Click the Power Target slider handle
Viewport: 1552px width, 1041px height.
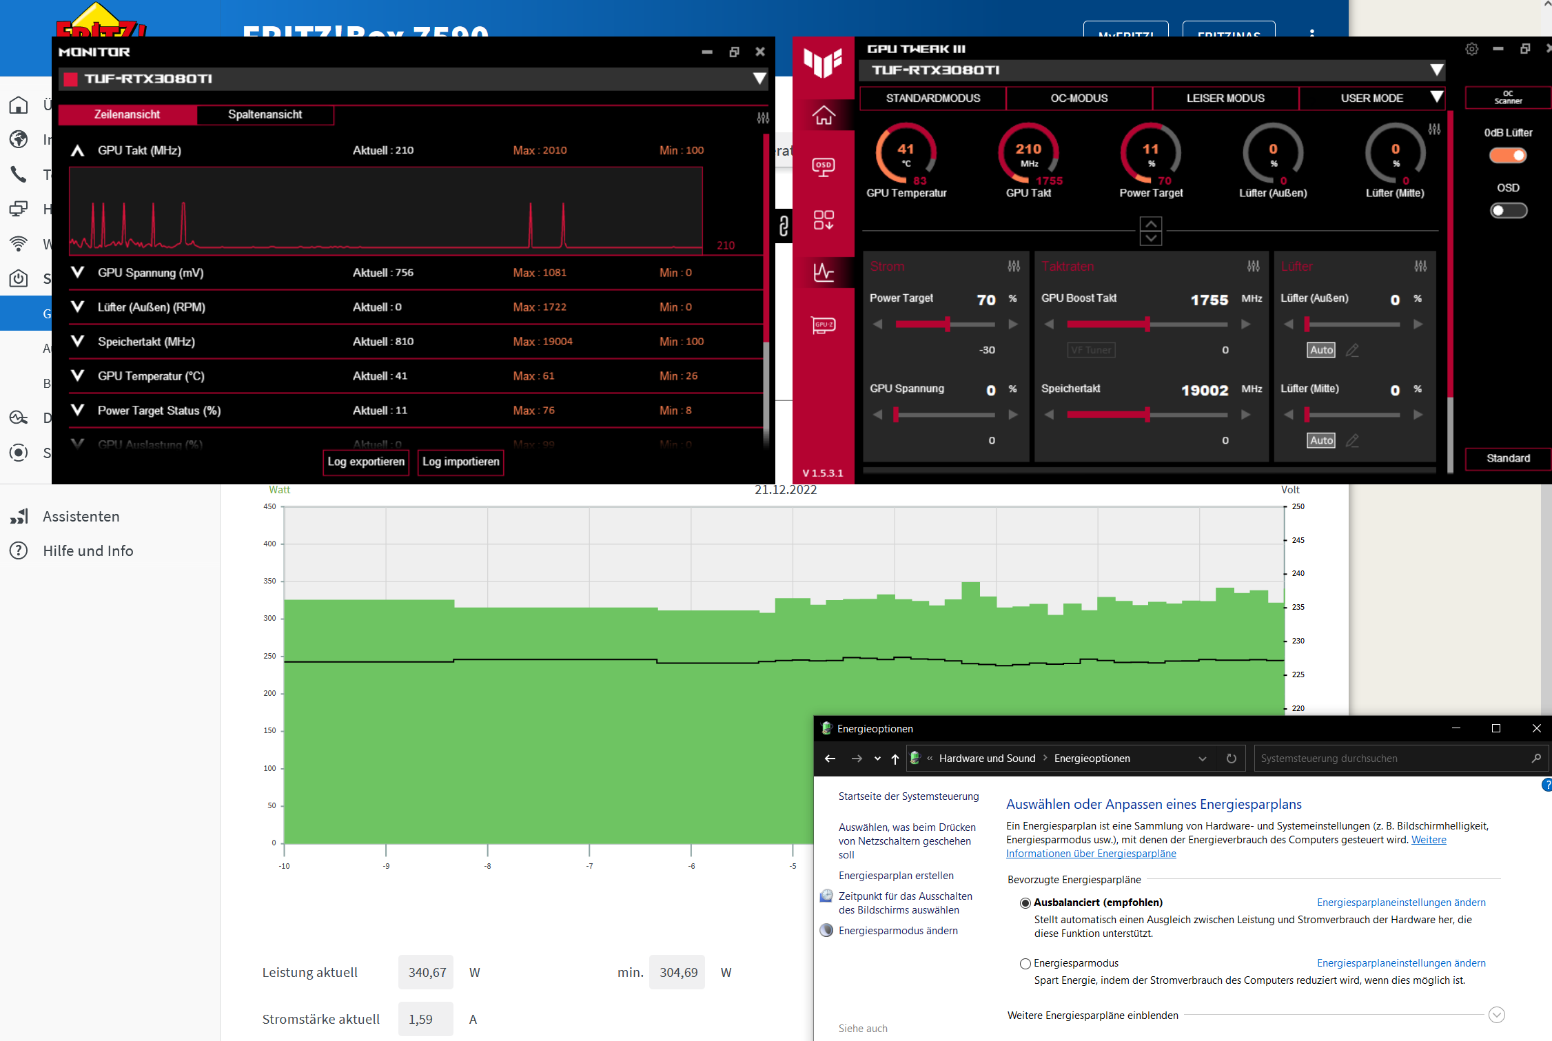coord(948,324)
